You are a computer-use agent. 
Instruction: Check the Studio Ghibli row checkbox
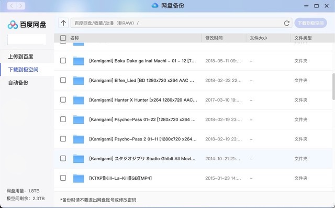click(63, 158)
